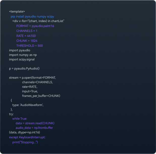The height and width of the screenshot is (154, 156).
Task: Click the CHUNK = 1024 line
Action: 27,41
